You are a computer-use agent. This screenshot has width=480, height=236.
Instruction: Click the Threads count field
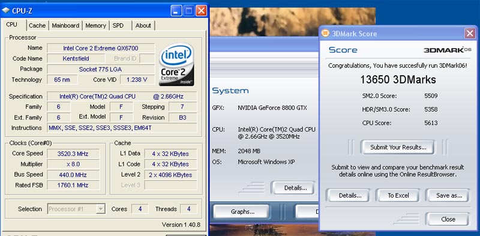(x=188, y=209)
